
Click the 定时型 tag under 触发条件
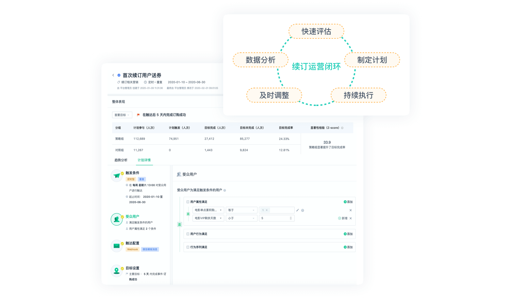pyautogui.click(x=131, y=179)
